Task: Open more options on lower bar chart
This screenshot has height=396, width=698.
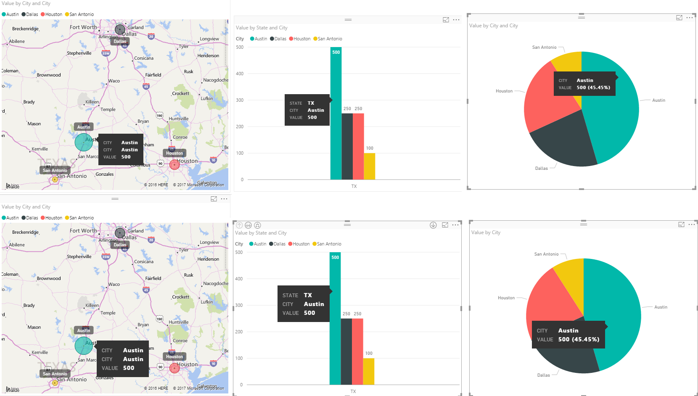Action: pyautogui.click(x=455, y=225)
